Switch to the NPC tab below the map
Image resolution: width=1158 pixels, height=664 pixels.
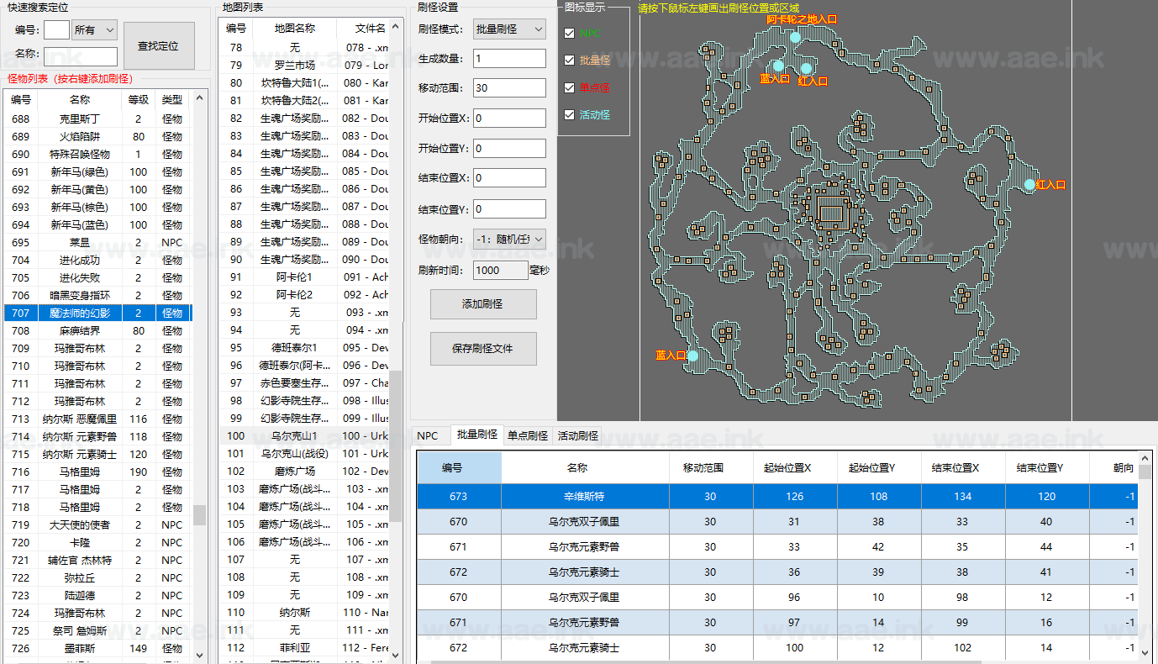(x=429, y=435)
